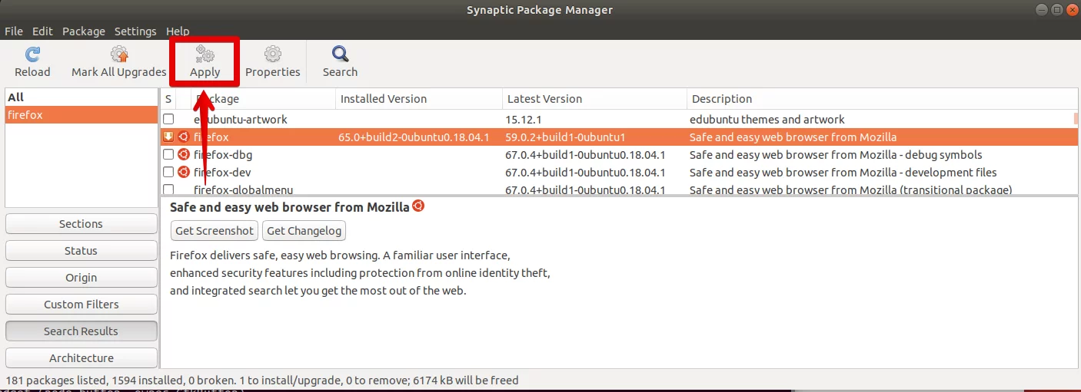Click latest version 15.12.1 cell
The height and width of the screenshot is (392, 1081).
524,120
